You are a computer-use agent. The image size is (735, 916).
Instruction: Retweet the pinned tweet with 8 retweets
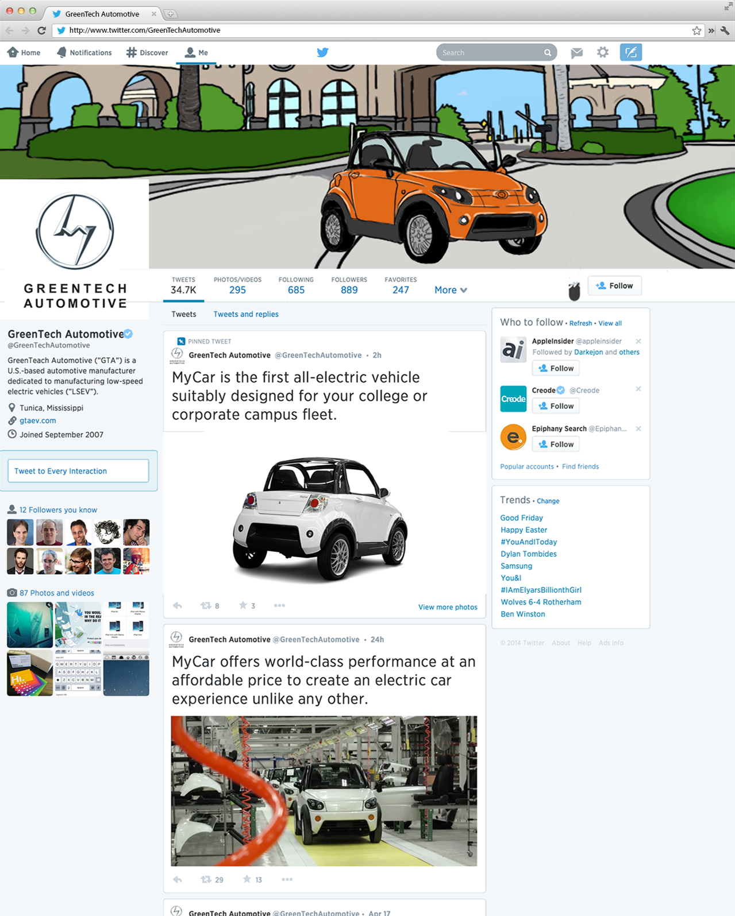tap(206, 605)
